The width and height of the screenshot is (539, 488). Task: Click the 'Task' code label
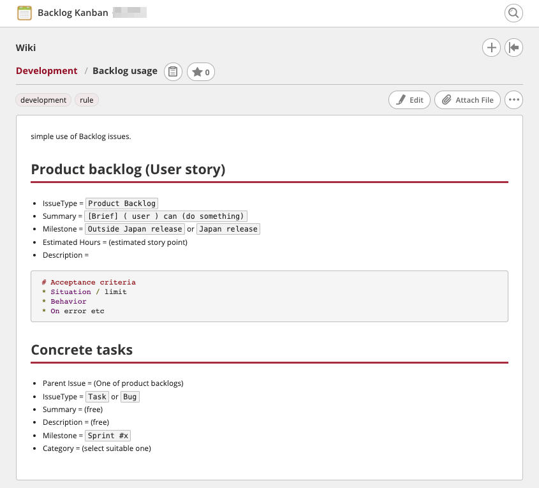coord(97,397)
